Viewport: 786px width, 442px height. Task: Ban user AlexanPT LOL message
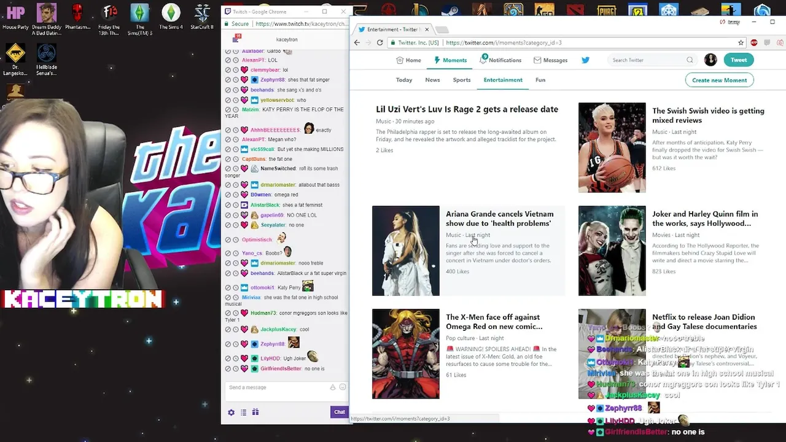coord(228,60)
